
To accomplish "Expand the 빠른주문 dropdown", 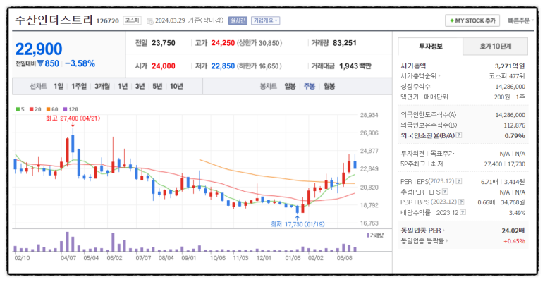I will pos(520,21).
